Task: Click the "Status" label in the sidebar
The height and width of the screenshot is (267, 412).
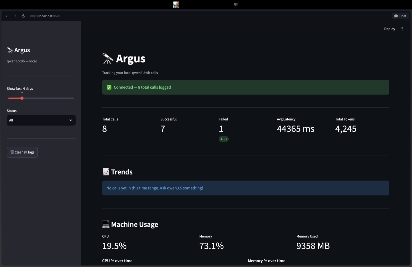Action: coord(12,111)
